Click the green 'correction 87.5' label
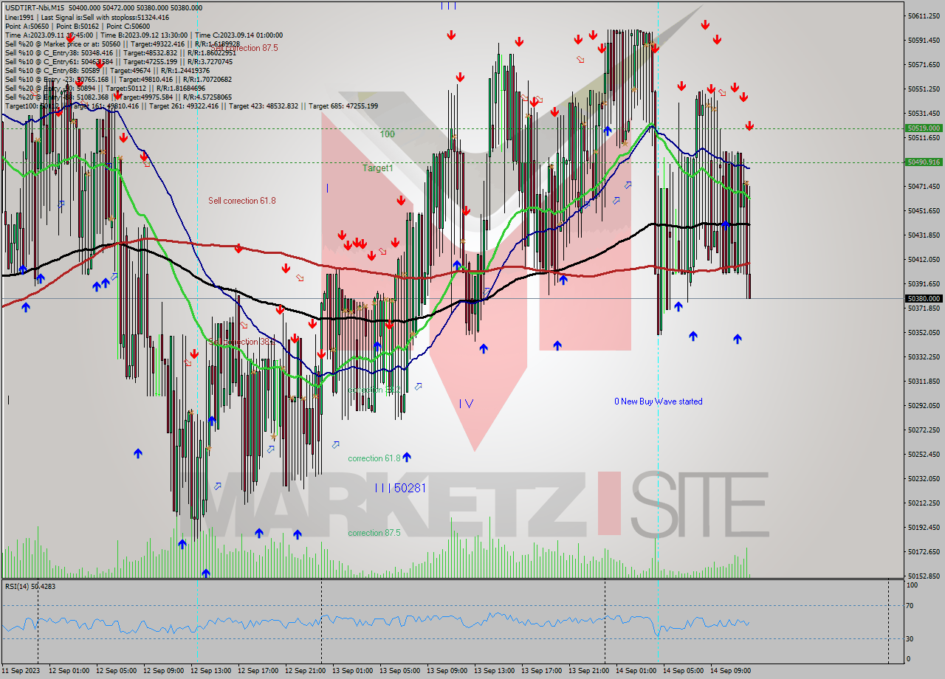Viewport: 945px width, 679px height. 374,533
